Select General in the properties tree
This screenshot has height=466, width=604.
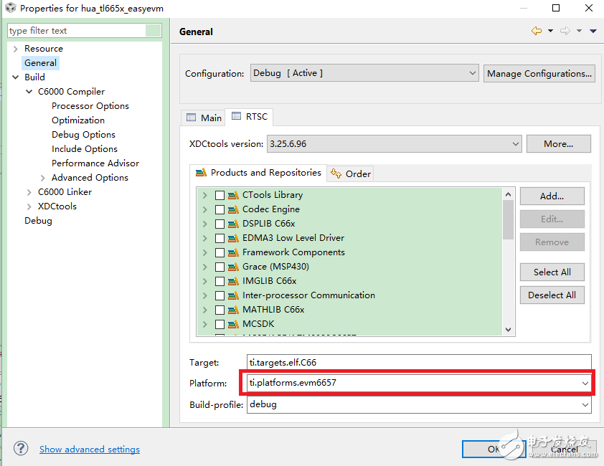(x=40, y=63)
